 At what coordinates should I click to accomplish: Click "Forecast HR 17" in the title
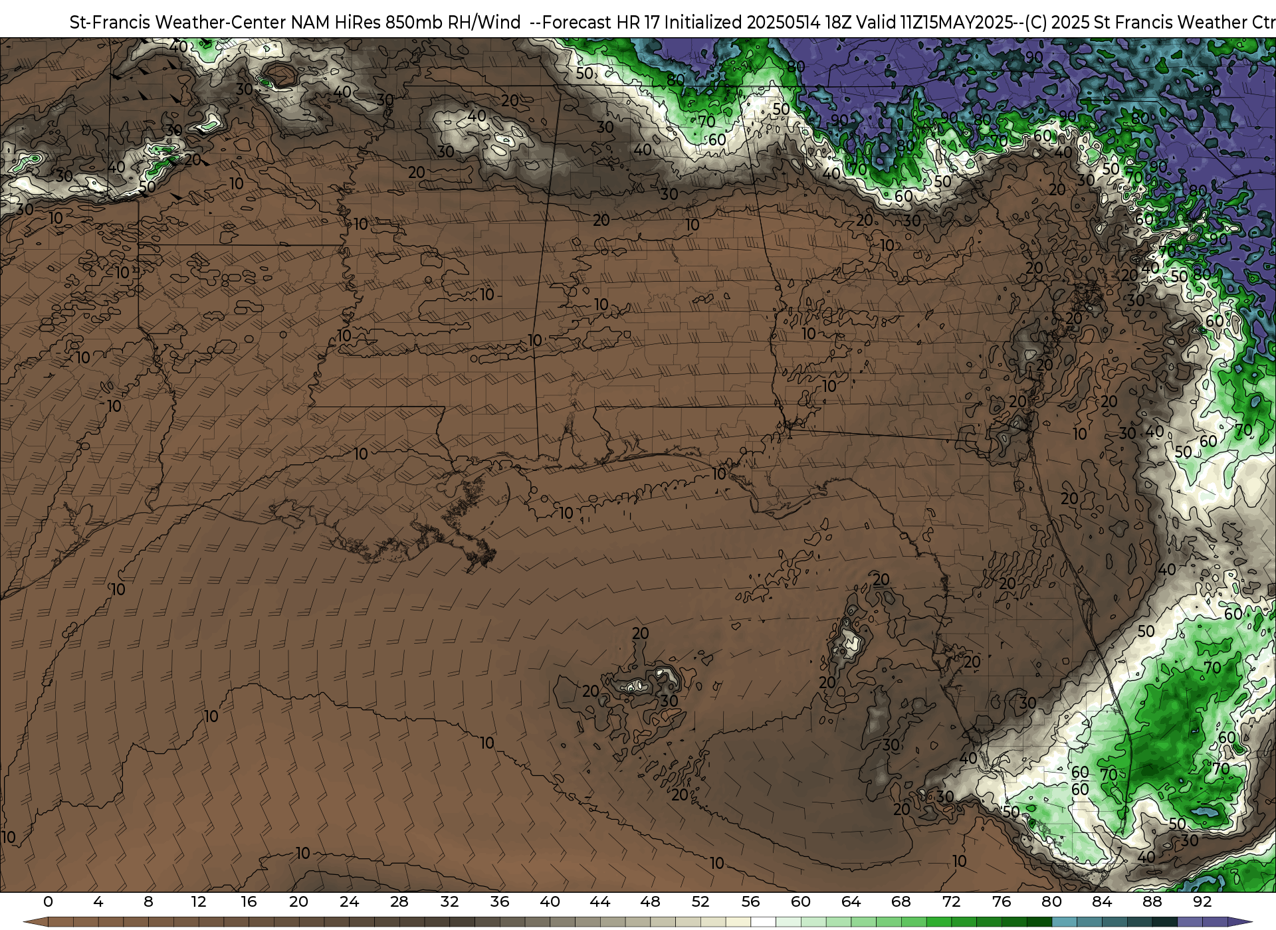pos(601,23)
